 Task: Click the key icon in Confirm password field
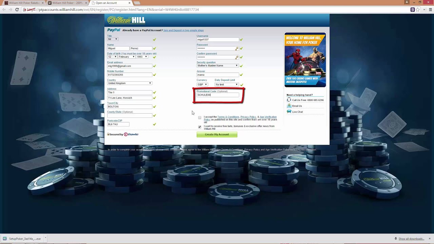[237, 57]
